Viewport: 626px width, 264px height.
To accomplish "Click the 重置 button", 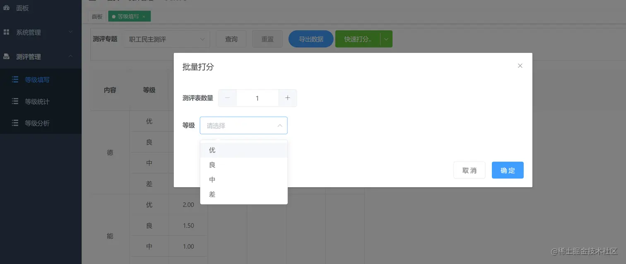I will (x=267, y=39).
